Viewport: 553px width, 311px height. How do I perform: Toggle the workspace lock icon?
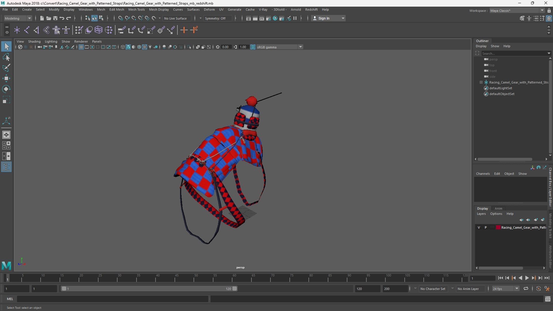(549, 11)
